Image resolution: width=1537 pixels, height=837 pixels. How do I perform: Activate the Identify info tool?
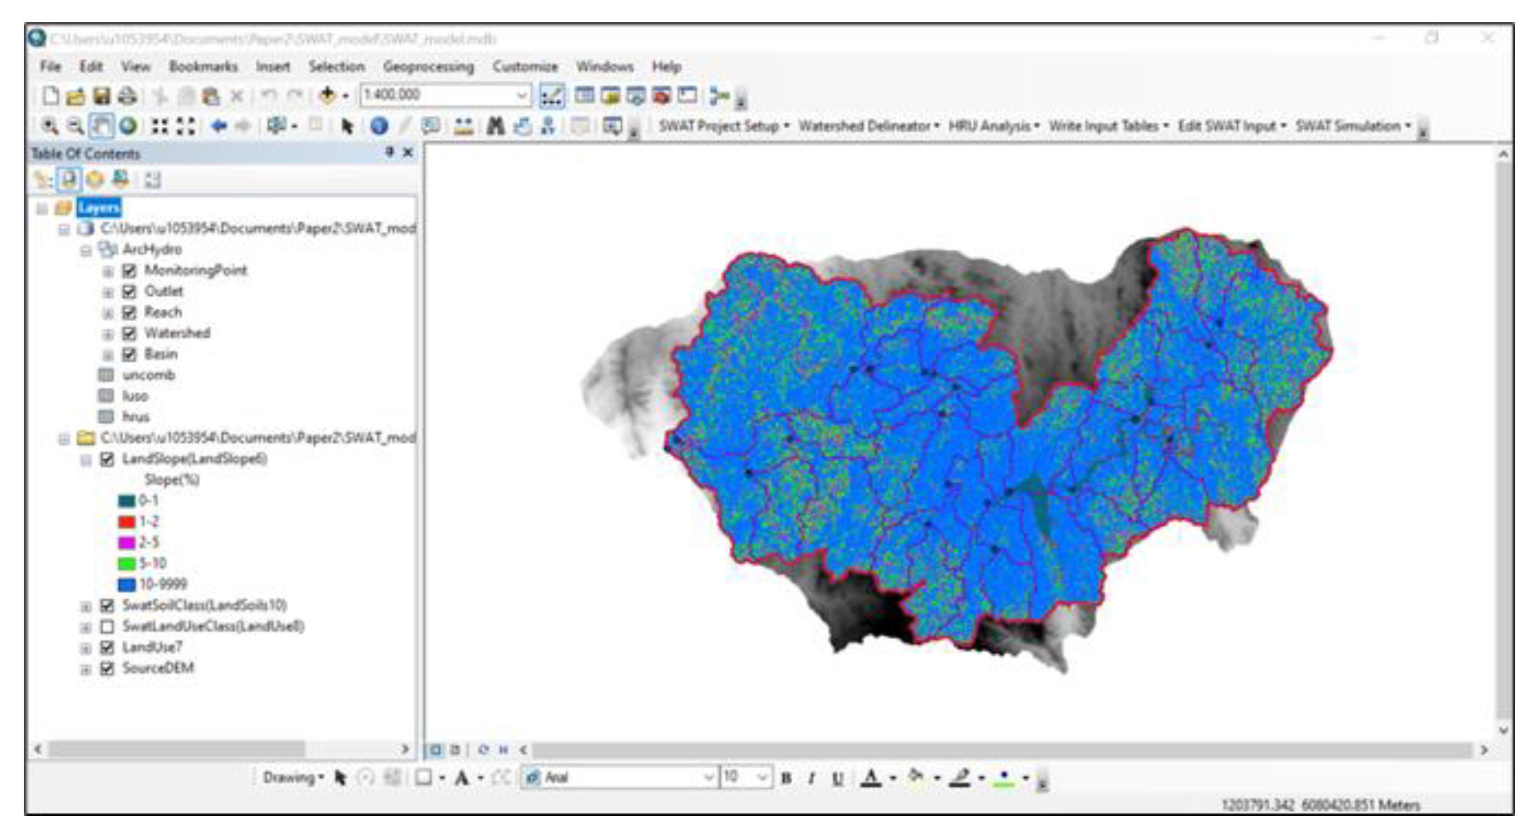(379, 126)
